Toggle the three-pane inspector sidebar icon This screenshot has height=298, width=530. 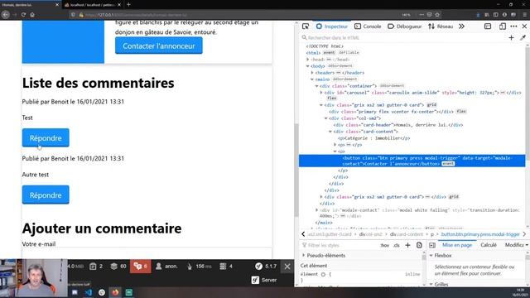tap(432, 245)
